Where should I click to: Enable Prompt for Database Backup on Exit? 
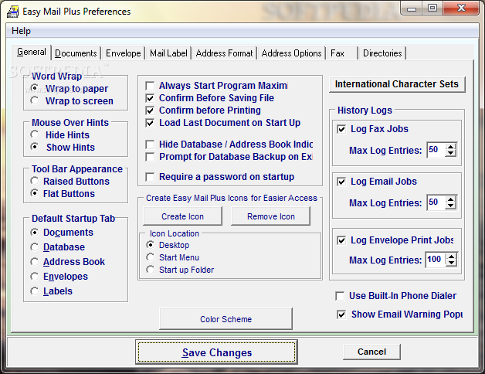(x=150, y=157)
